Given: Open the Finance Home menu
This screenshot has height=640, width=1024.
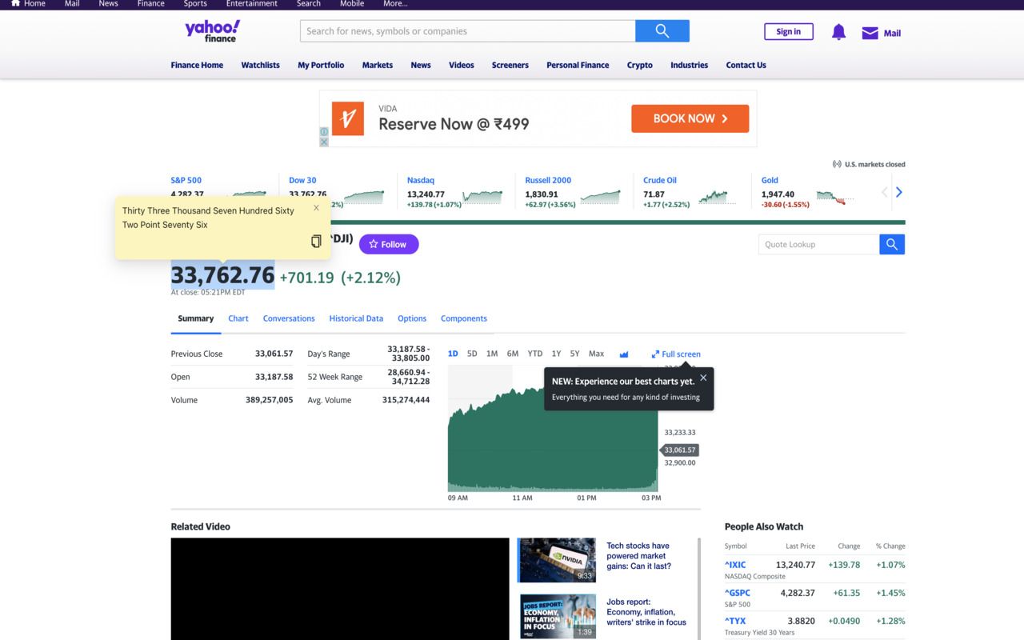Looking at the screenshot, I should click(x=197, y=65).
